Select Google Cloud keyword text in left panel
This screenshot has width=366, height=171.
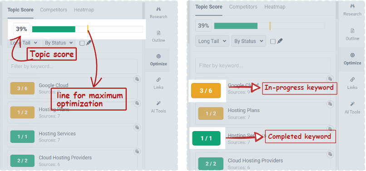[x=54, y=85]
